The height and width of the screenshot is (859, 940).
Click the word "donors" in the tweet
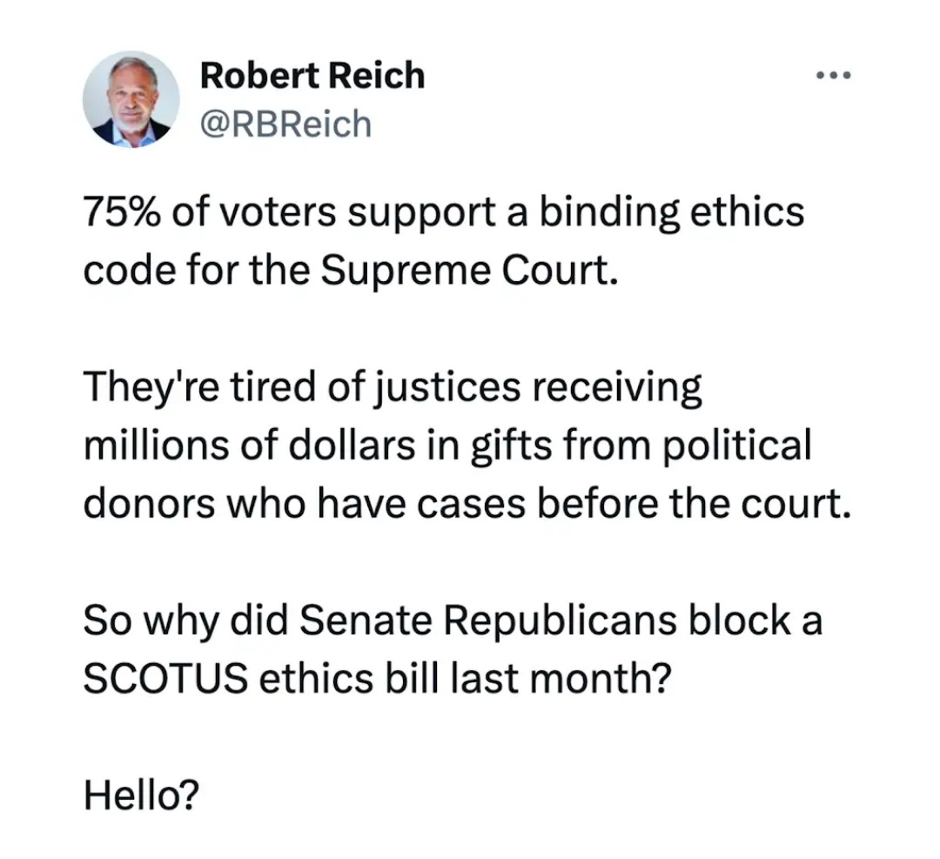click(150, 504)
